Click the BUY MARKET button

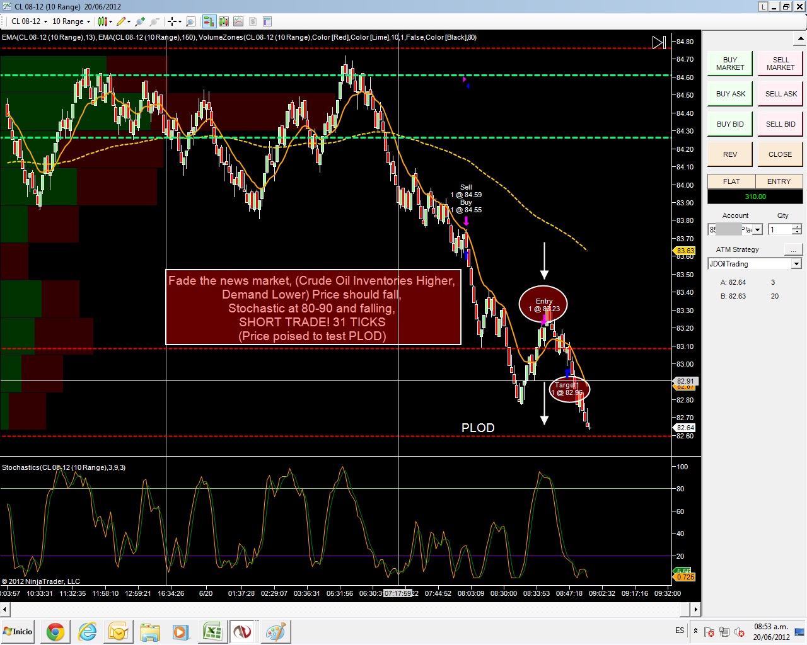coord(730,64)
